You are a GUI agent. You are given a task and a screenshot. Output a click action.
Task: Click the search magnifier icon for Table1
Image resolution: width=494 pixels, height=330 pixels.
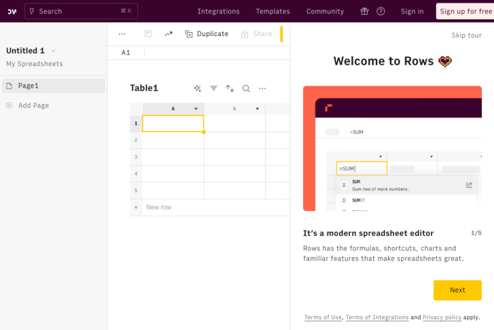point(246,89)
